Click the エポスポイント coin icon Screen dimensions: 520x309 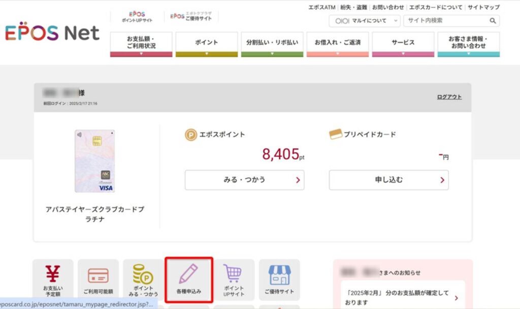coord(191,135)
